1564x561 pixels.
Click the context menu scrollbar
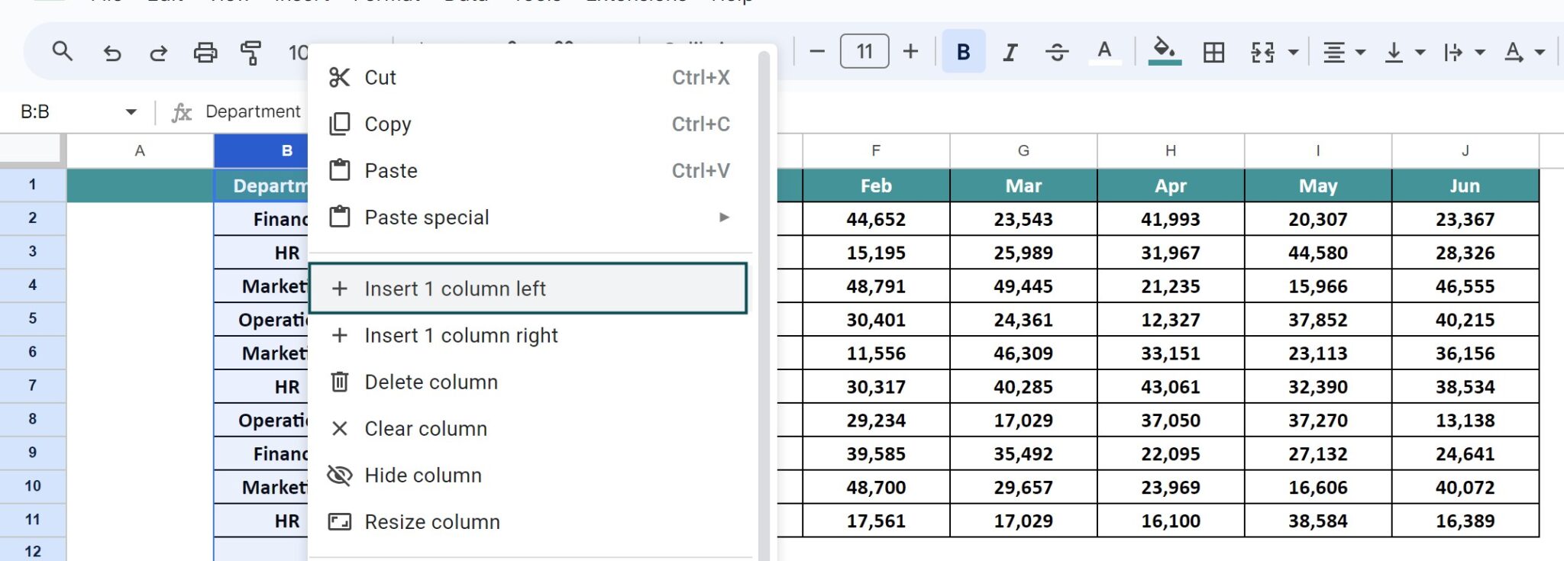(764, 305)
